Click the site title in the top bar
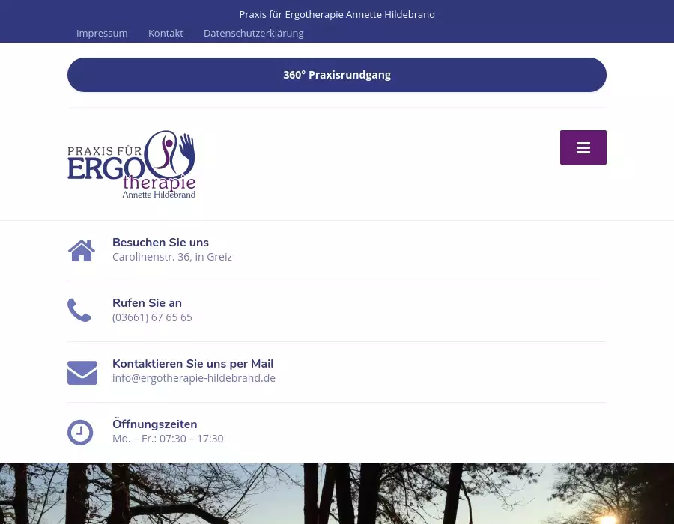Screen dimensions: 674x524 pos(337,14)
